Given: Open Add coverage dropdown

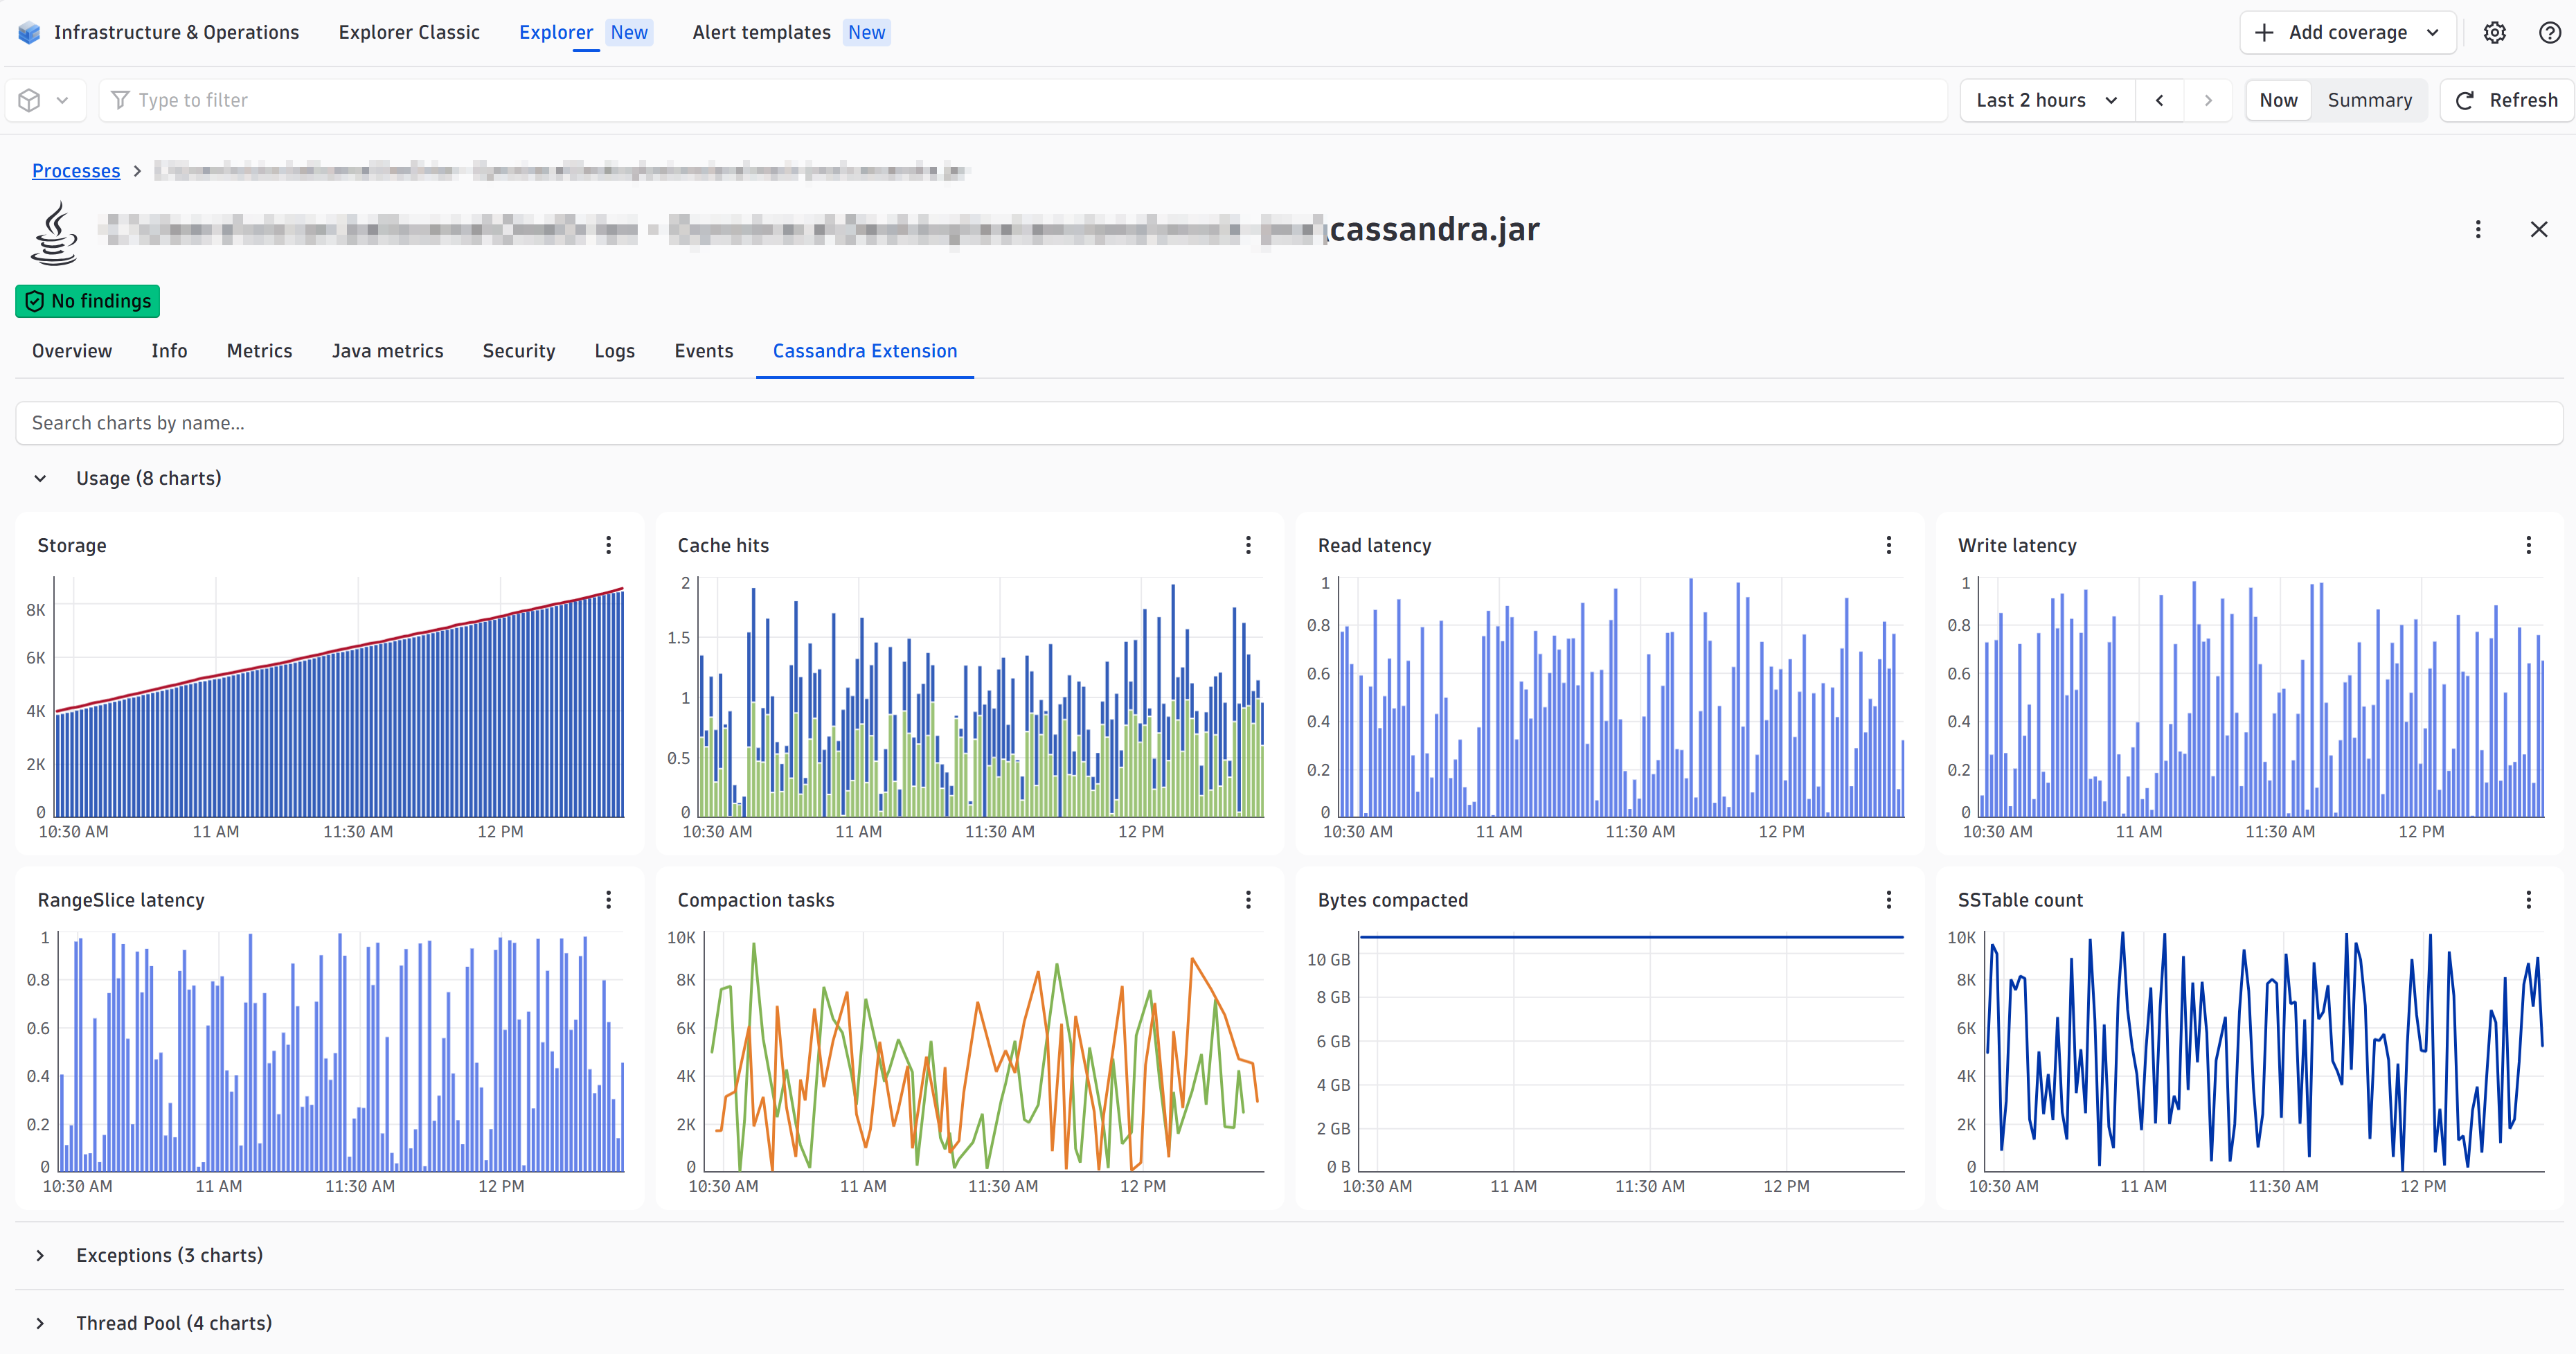Looking at the screenshot, I should [2347, 32].
